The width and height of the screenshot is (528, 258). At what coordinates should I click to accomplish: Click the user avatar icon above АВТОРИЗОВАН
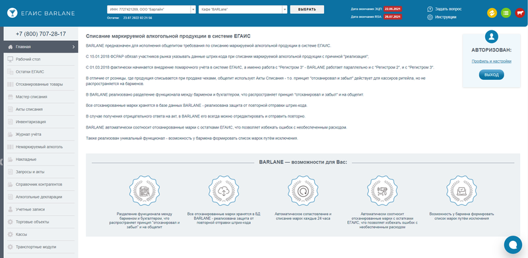point(491,36)
